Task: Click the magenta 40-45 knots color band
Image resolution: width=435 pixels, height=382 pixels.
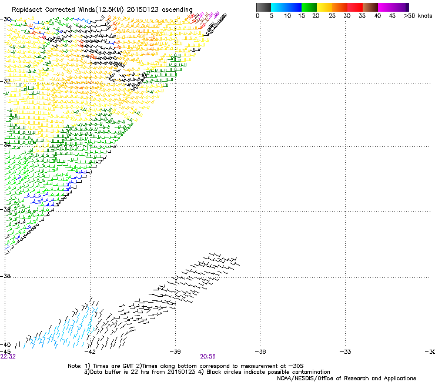Action: click(x=386, y=7)
